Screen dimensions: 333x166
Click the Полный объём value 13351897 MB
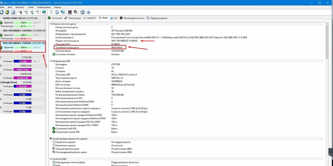(x=118, y=51)
